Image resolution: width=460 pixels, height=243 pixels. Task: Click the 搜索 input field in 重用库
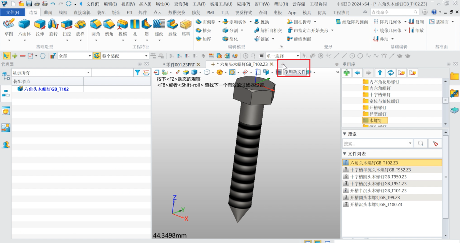pyautogui.click(x=377, y=144)
